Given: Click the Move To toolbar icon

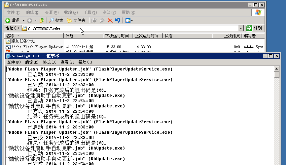Looking at the screenshot, I should [94, 20].
